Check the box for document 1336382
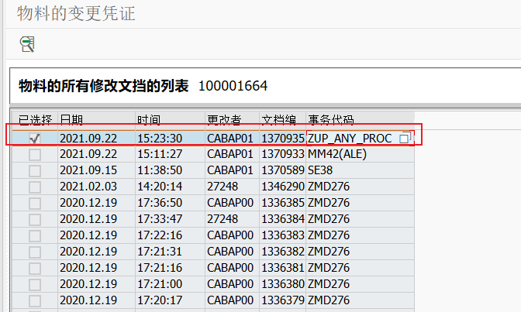Image resolution: width=521 pixels, height=312 pixels. tap(35, 252)
